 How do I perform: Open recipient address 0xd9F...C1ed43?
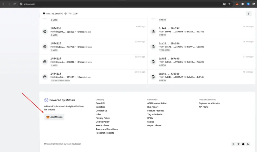tap(195, 47)
